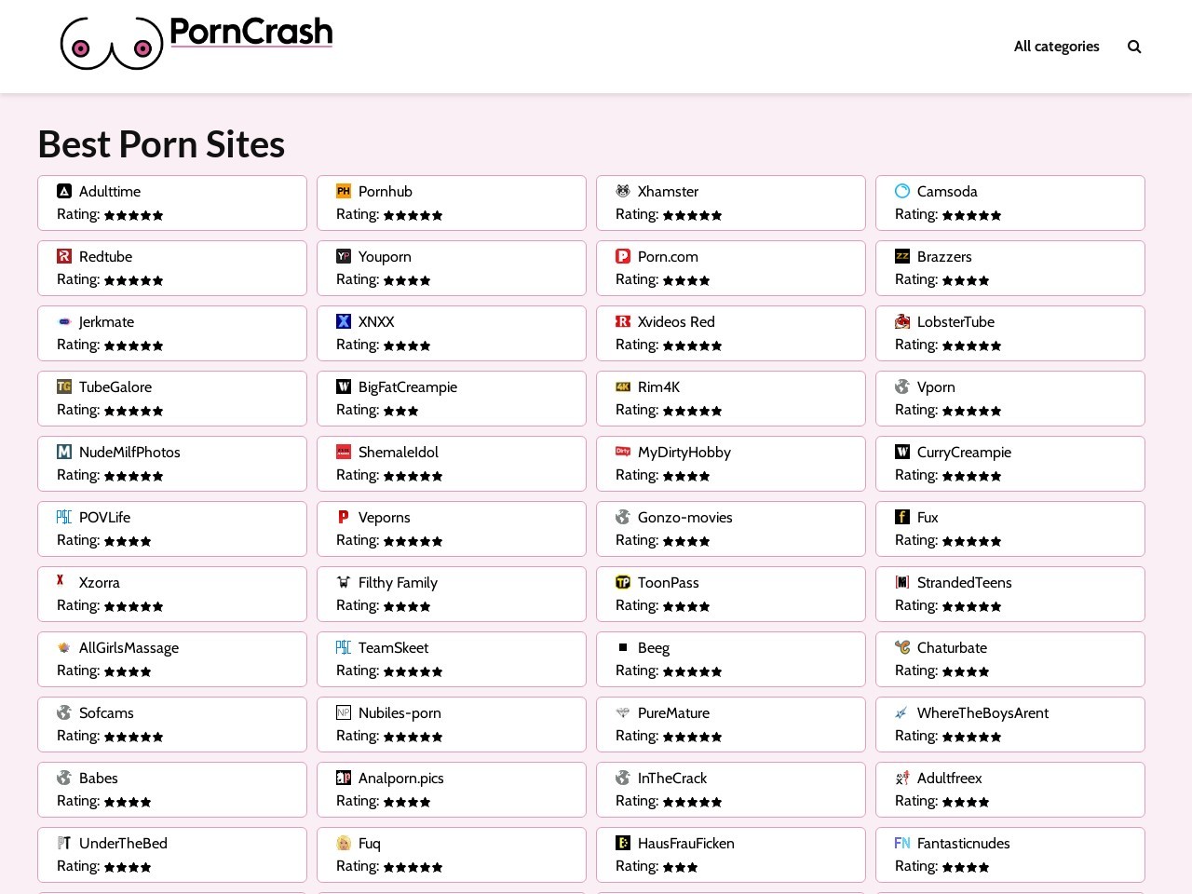Screen dimensions: 1192x894
Task: Open the UnderTheBed listing link
Action: (123, 844)
